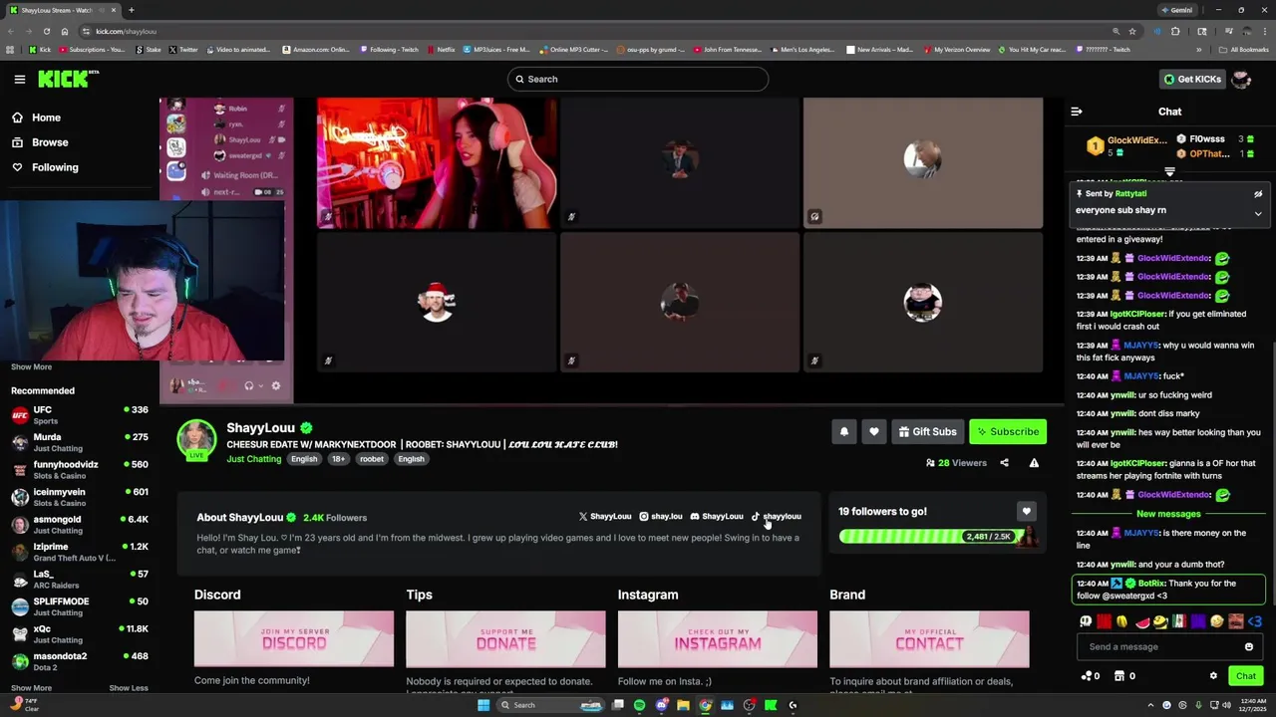This screenshot has width=1276, height=717.
Task: Open the SUPPORT ME DONATE panel banner
Action: click(x=505, y=638)
